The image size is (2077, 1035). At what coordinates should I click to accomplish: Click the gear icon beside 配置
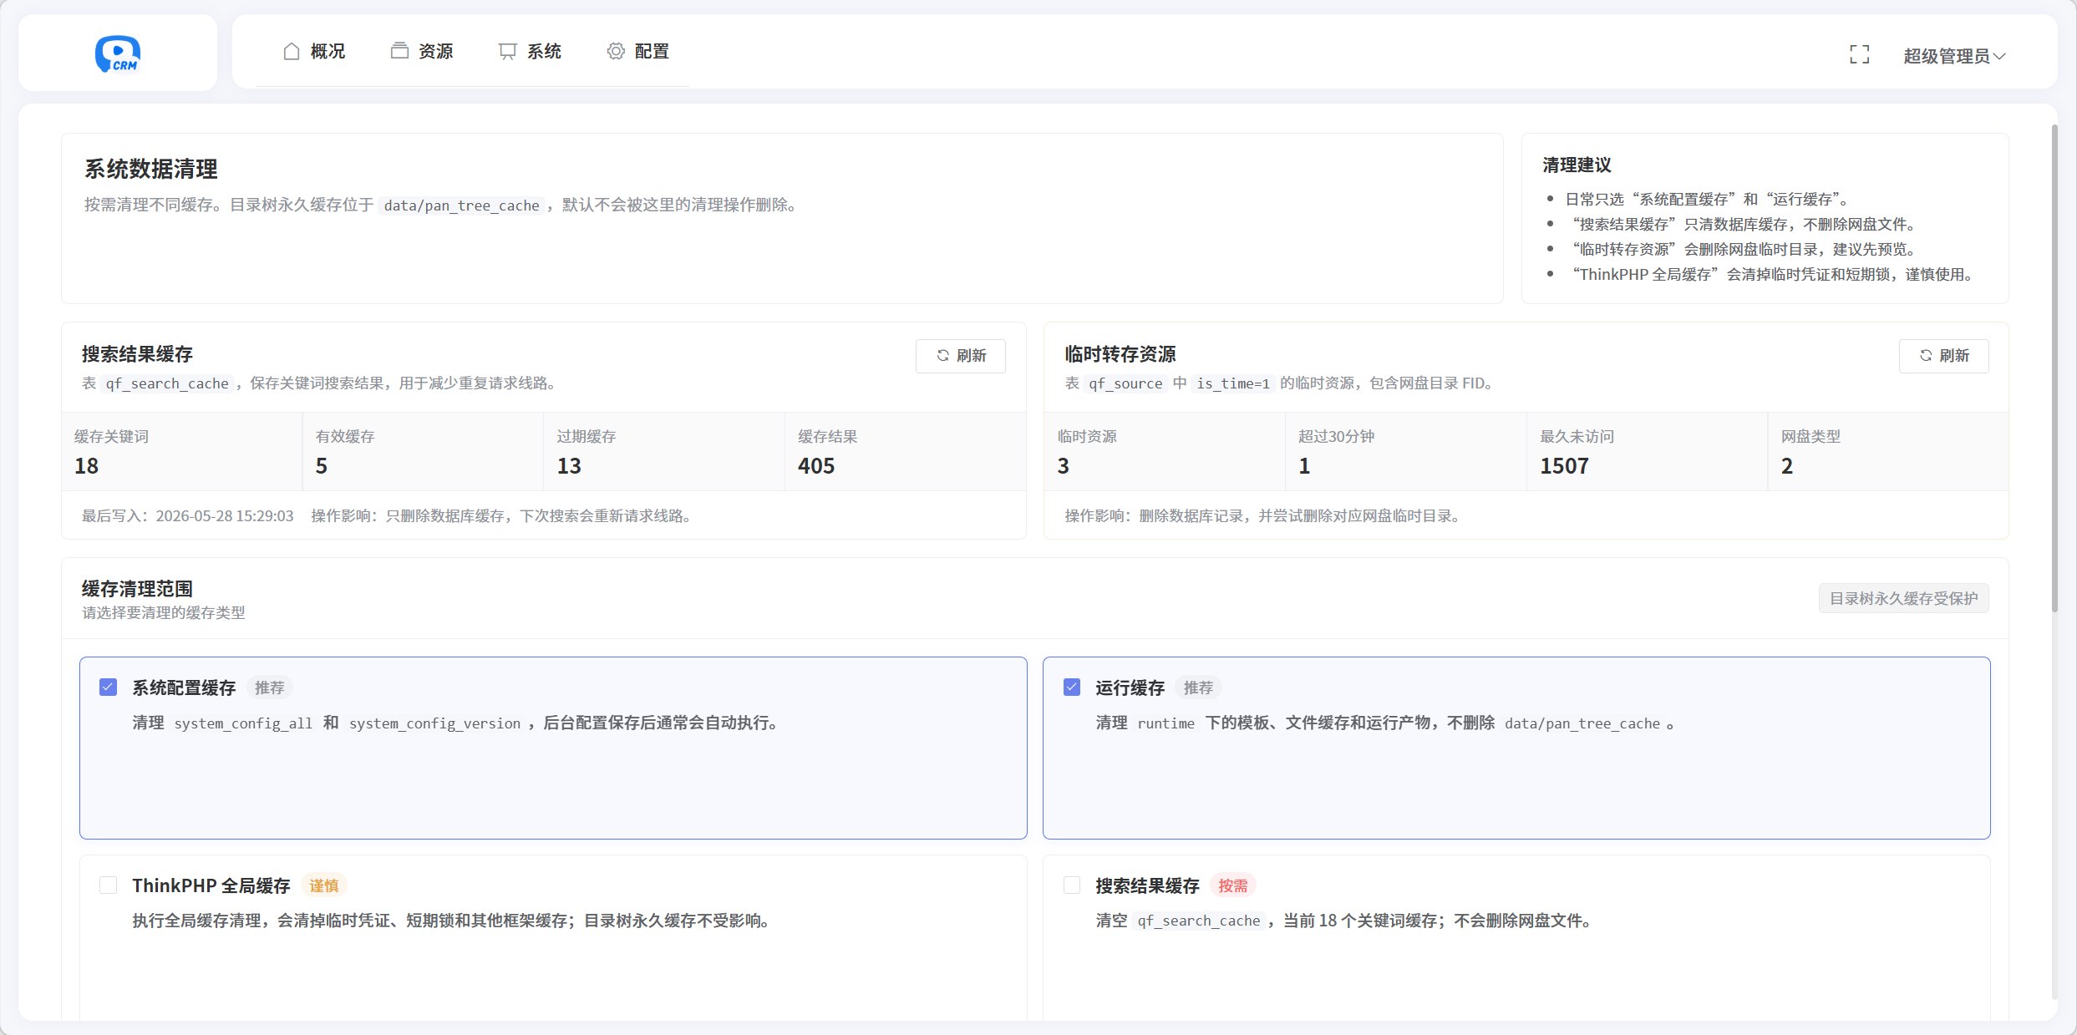pos(616,52)
